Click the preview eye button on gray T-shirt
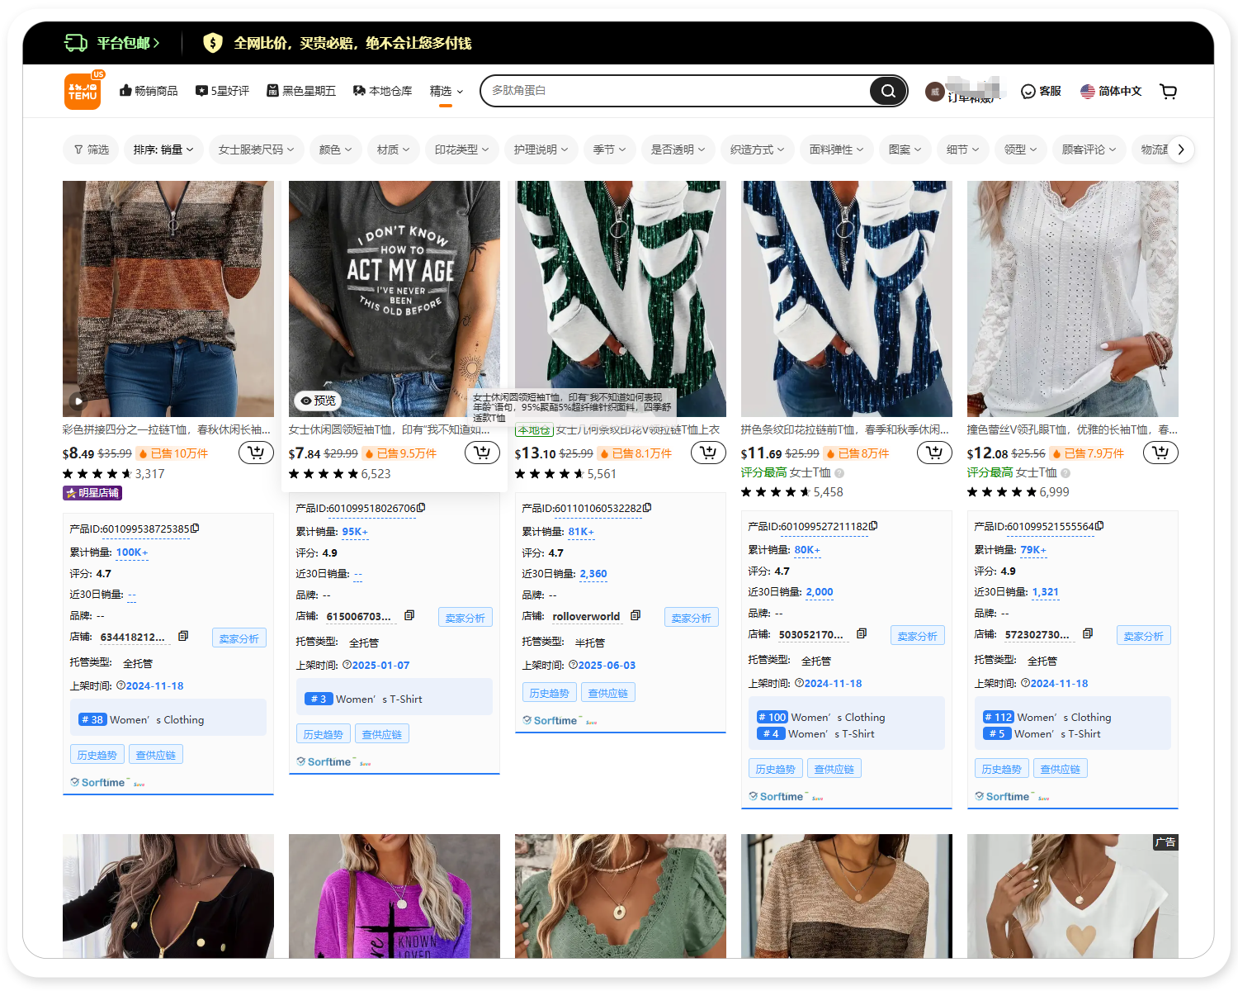This screenshot has height=991, width=1238. pos(319,401)
